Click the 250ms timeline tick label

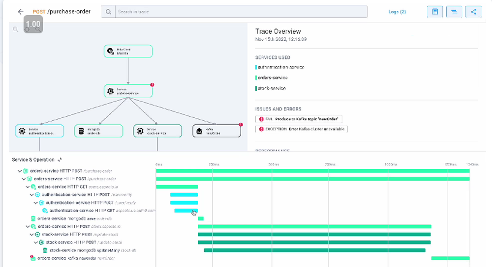coord(214,164)
